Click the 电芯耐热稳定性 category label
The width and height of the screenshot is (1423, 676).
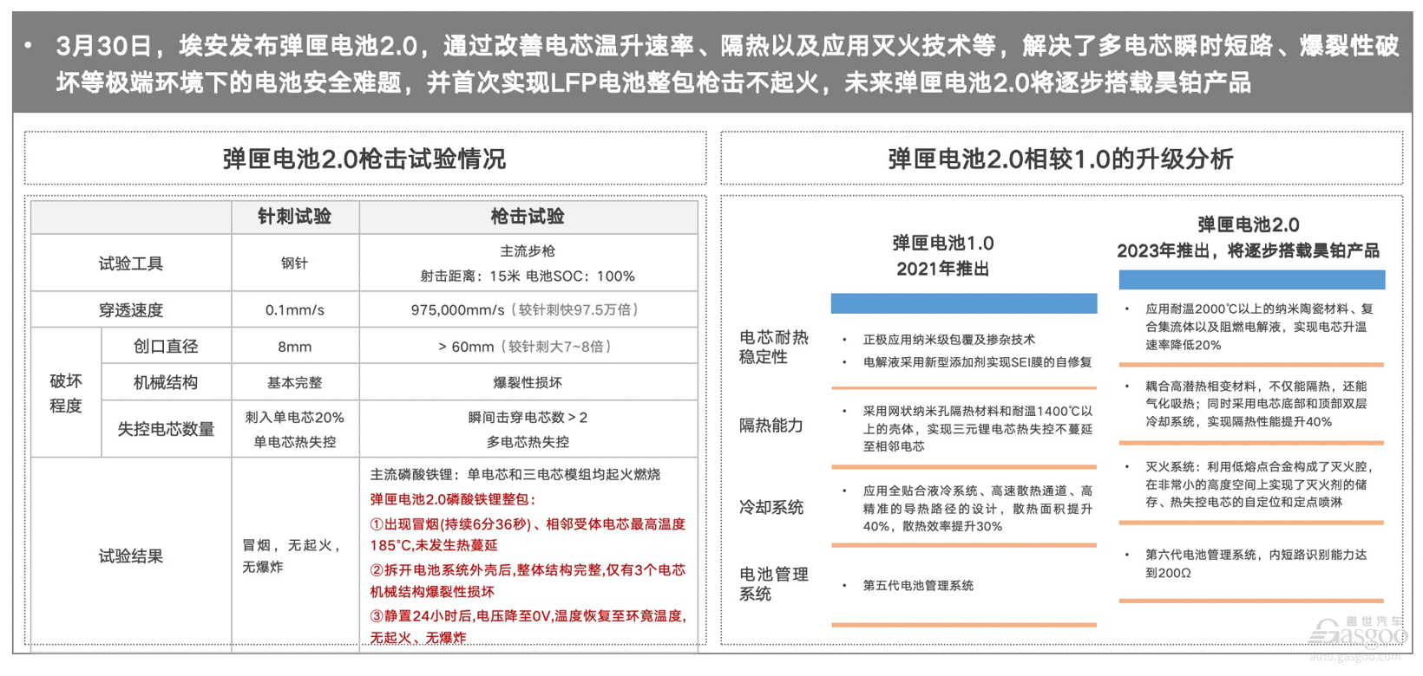coord(774,347)
